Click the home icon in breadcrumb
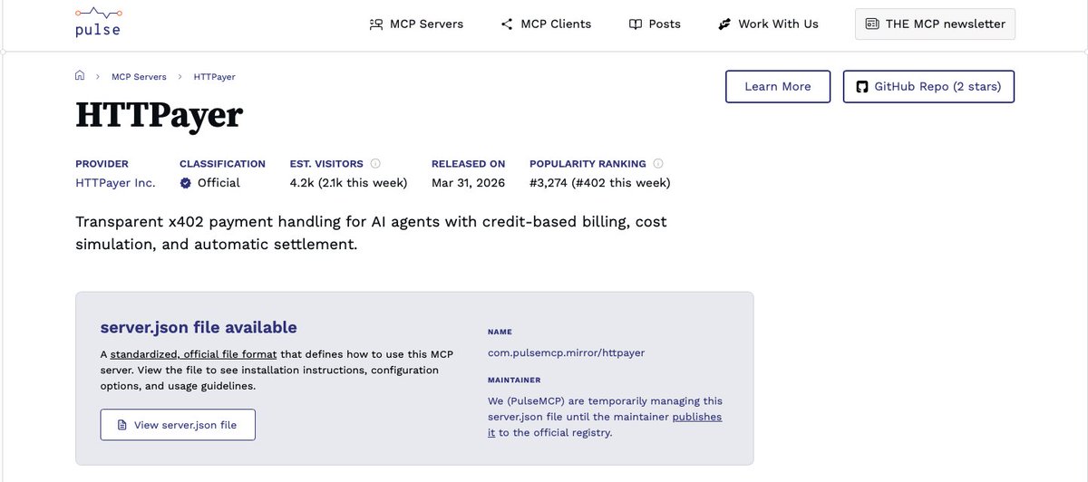The image size is (1088, 482). pos(80,76)
